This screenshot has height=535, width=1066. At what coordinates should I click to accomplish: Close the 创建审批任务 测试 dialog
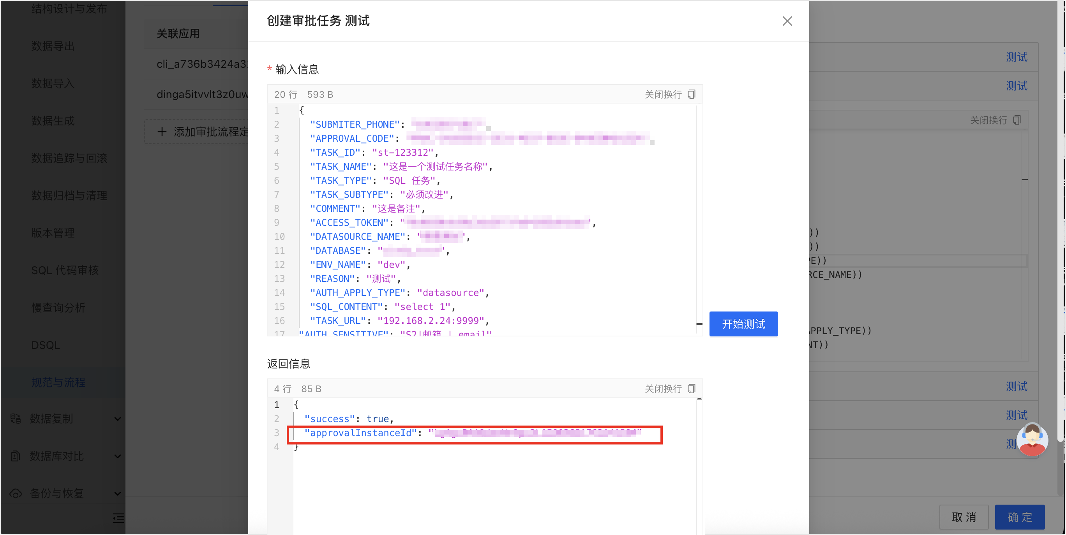pos(787,21)
